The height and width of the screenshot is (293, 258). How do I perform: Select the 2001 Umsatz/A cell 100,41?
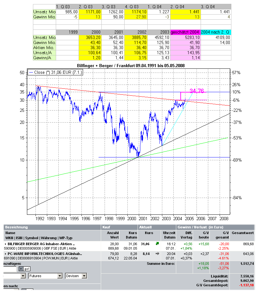(113, 53)
